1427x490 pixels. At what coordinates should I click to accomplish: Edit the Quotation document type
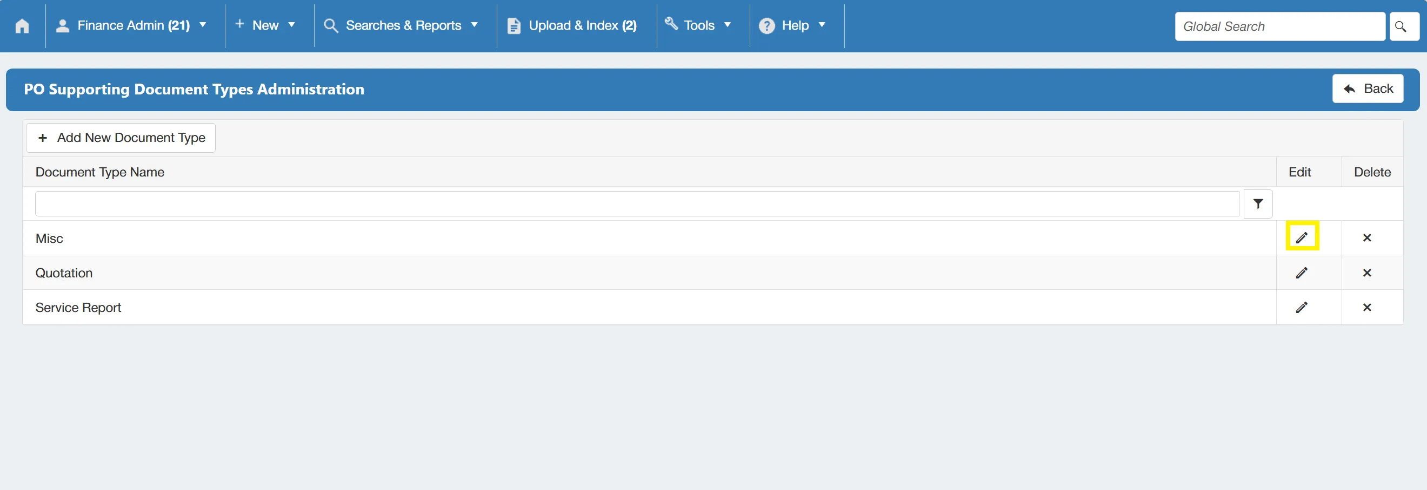[x=1302, y=273]
